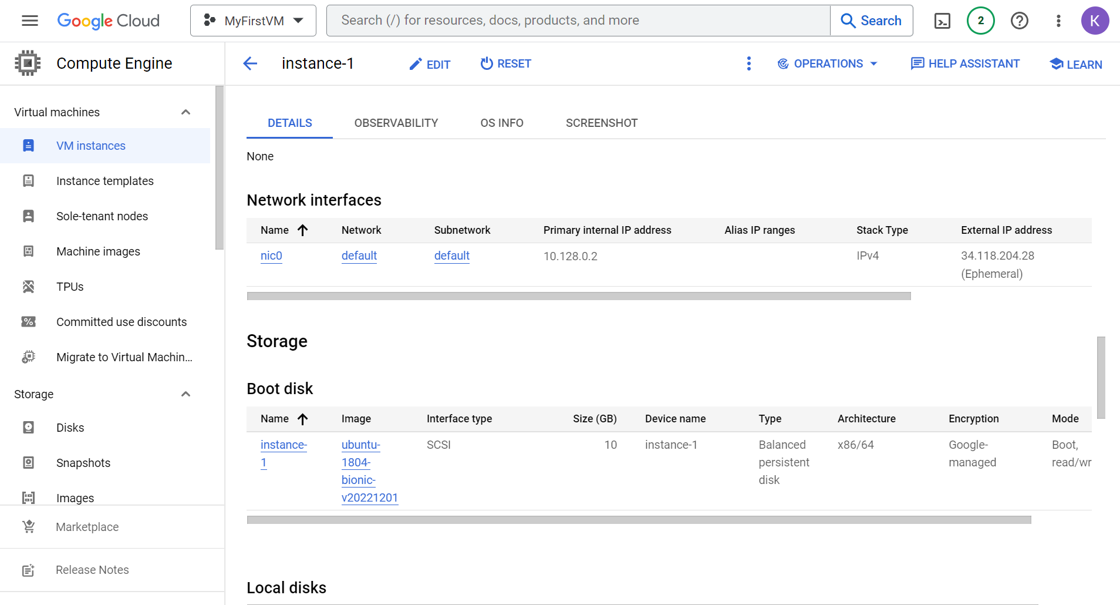Open the notifications badge showing 2

pyautogui.click(x=980, y=21)
